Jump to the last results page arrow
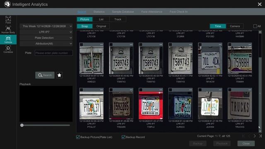The height and width of the screenshot is (149, 265). 260,136
